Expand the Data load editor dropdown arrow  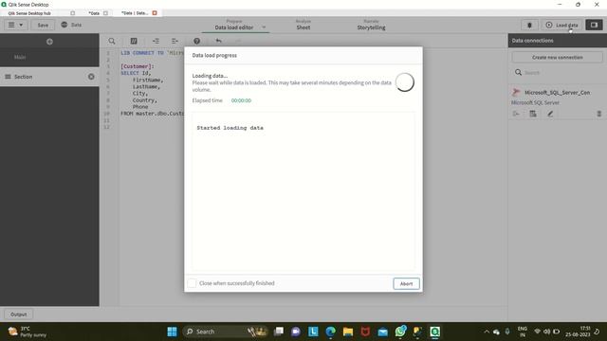[264, 27]
